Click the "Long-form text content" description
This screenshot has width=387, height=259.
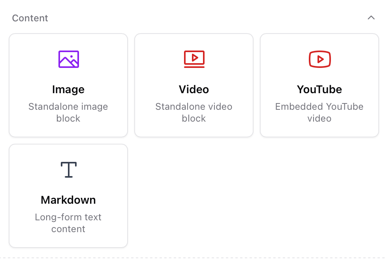68,223
